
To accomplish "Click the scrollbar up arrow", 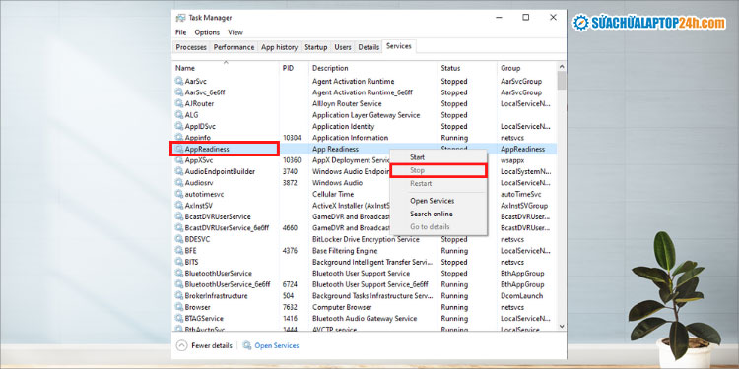I will (562, 66).
